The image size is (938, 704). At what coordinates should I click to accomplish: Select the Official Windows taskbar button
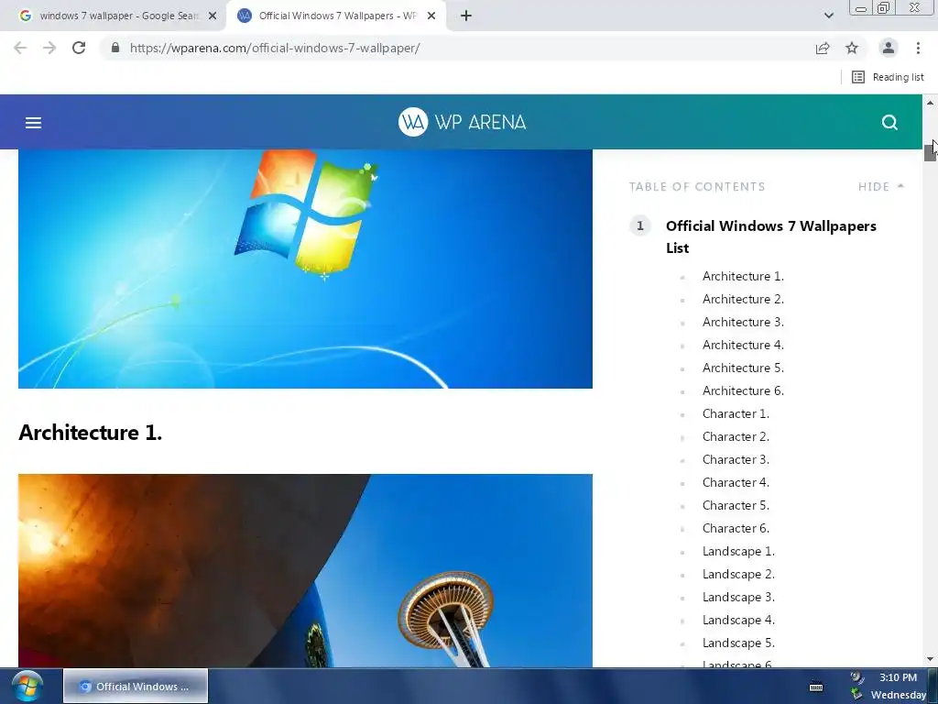coord(136,686)
